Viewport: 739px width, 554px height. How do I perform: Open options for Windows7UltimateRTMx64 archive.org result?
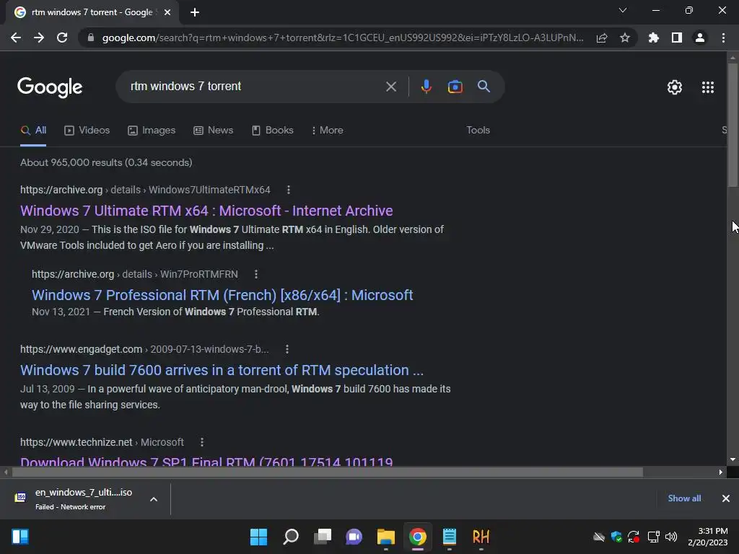click(289, 190)
